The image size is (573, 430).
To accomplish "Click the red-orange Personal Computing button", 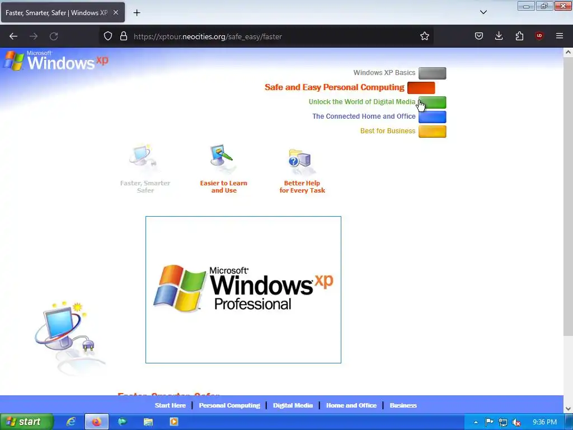I will click(421, 88).
